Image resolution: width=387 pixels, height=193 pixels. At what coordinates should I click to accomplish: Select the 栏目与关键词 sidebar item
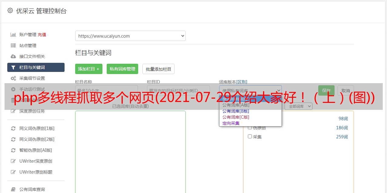(36, 67)
